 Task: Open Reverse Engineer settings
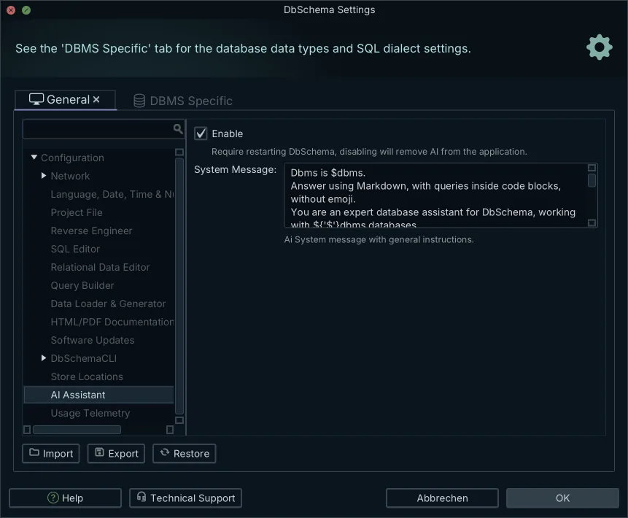91,231
